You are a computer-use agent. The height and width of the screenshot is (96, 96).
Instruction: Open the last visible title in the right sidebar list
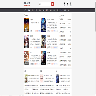pyautogui.click(x=63, y=65)
